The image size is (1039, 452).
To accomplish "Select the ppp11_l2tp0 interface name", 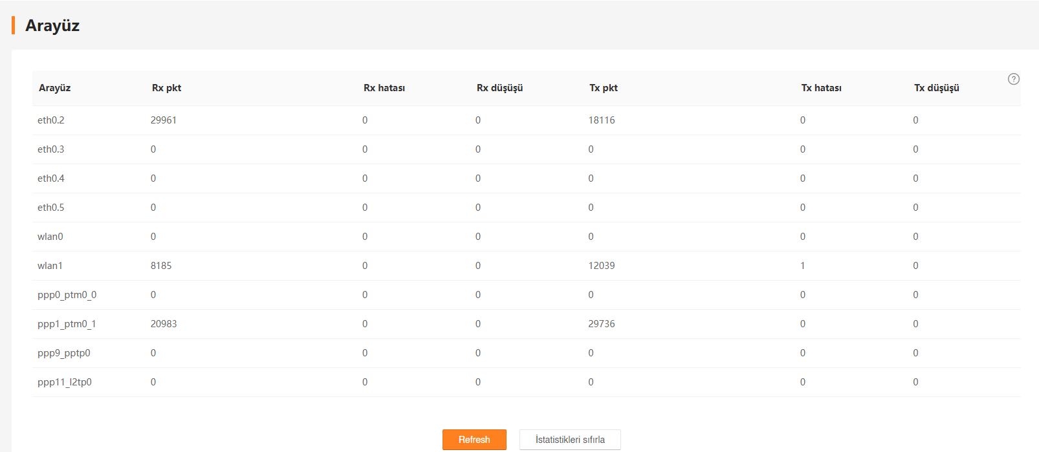I will tap(65, 382).
